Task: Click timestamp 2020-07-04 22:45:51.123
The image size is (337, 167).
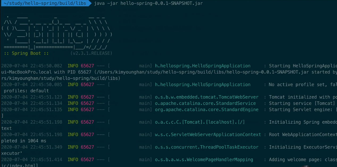Action: 32,97
